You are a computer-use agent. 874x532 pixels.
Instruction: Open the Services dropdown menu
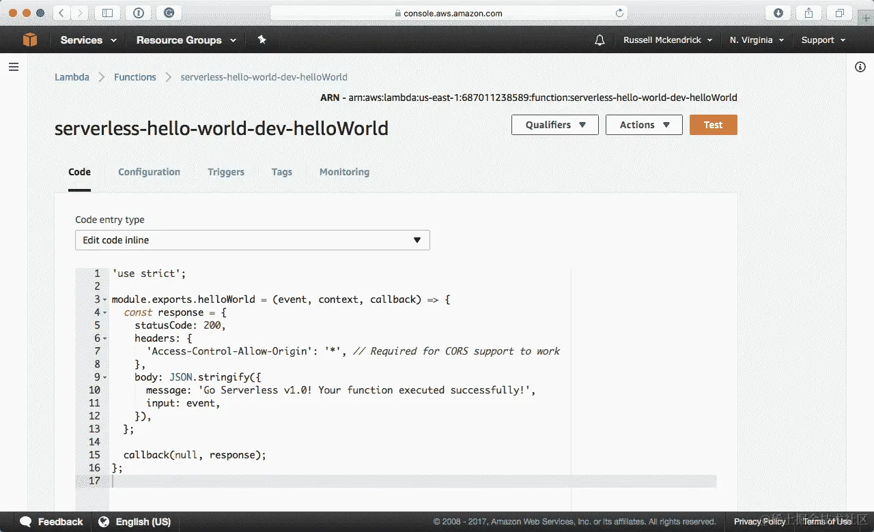point(88,40)
